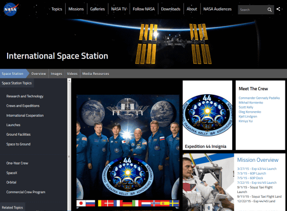
Task: Click the Expedition 44 Insignia caption
Action: pyautogui.click(x=206, y=146)
